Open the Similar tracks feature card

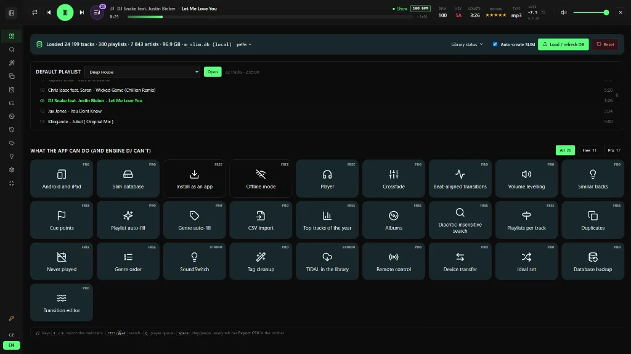(x=593, y=179)
